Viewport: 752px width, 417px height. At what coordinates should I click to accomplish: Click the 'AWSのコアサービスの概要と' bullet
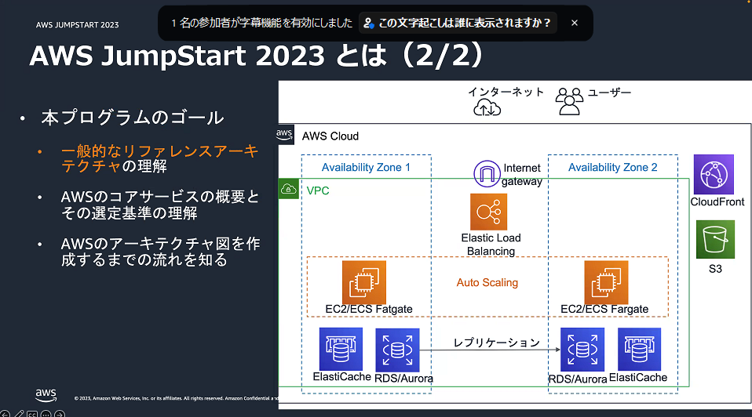[x=160, y=197]
